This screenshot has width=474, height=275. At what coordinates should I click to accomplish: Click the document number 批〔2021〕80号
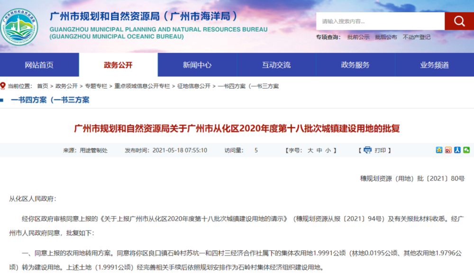tap(412, 179)
